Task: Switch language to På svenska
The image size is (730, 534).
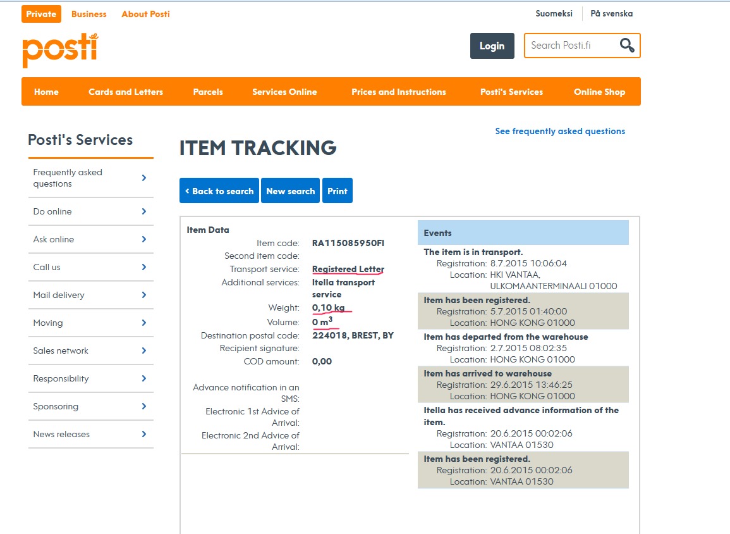Action: 612,13
